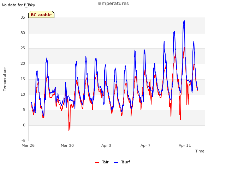The height and width of the screenshot is (169, 226).
Task: Click the -5 y-axis tick label
Action: [23, 140]
